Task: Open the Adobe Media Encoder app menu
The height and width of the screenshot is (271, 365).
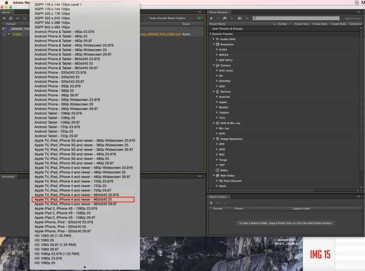Action: (x=21, y=2)
